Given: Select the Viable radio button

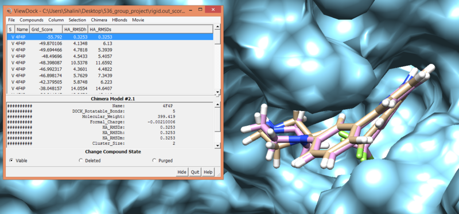Looking at the screenshot, I should (11, 161).
